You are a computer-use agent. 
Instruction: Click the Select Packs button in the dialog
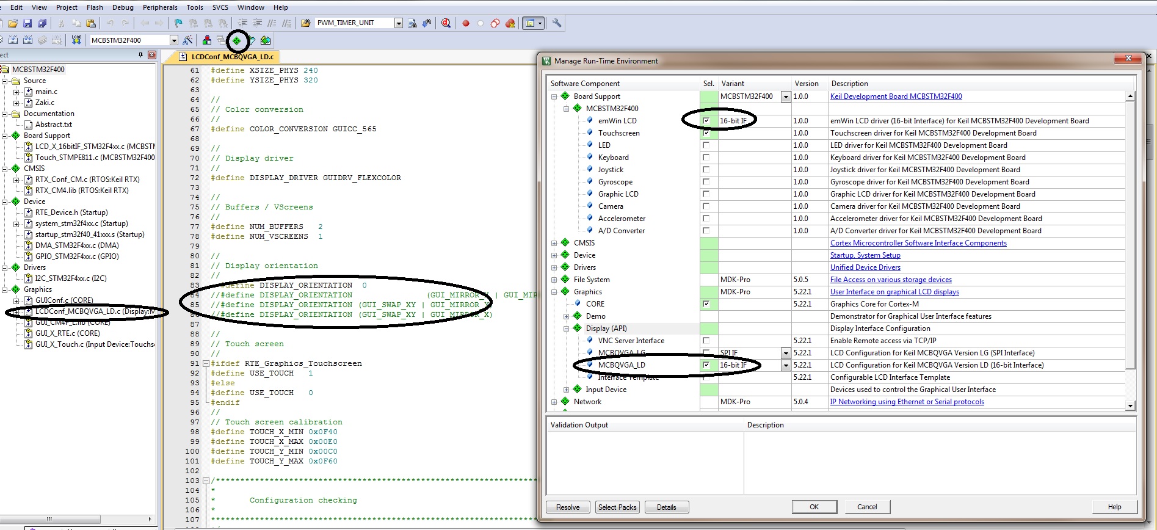(x=617, y=507)
